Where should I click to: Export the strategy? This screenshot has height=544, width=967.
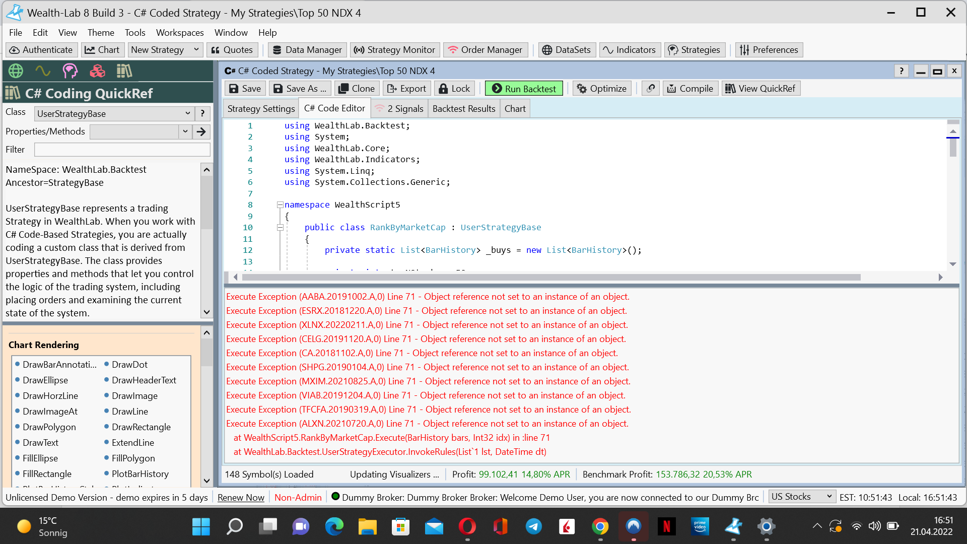tap(407, 89)
